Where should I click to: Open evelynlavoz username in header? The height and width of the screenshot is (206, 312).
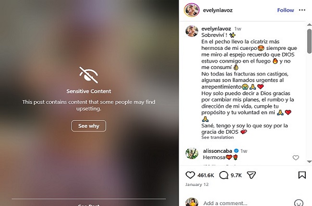pyautogui.click(x=218, y=10)
